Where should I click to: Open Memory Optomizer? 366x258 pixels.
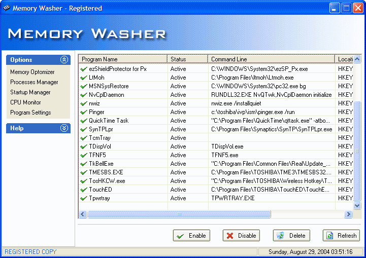[x=32, y=72]
